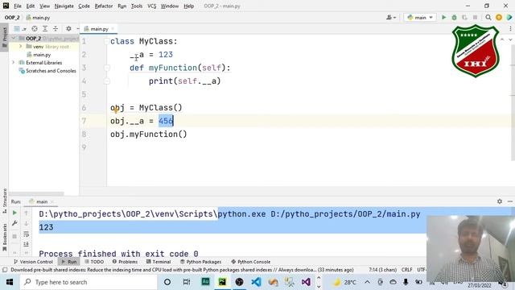Open the File menu

18,6
